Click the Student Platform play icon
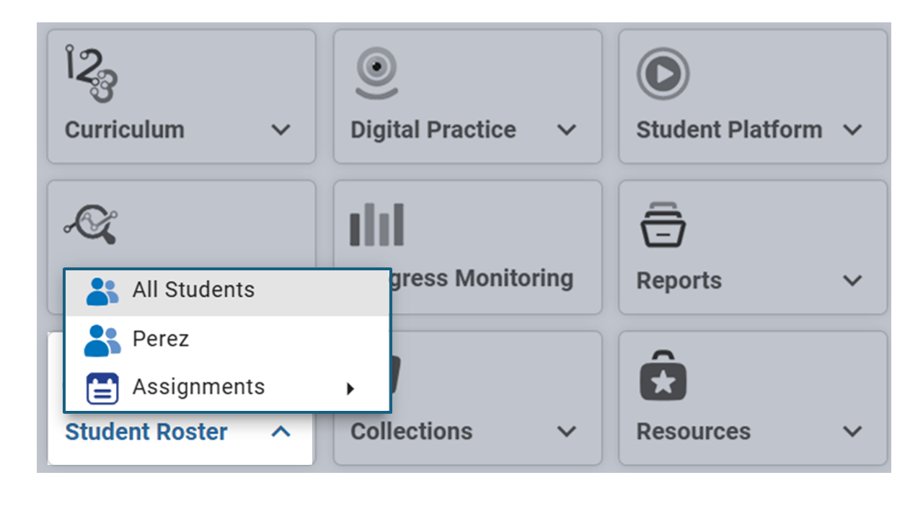 click(x=663, y=74)
